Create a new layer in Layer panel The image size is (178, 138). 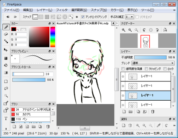tap(124, 112)
